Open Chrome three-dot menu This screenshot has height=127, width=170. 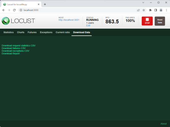point(166,10)
